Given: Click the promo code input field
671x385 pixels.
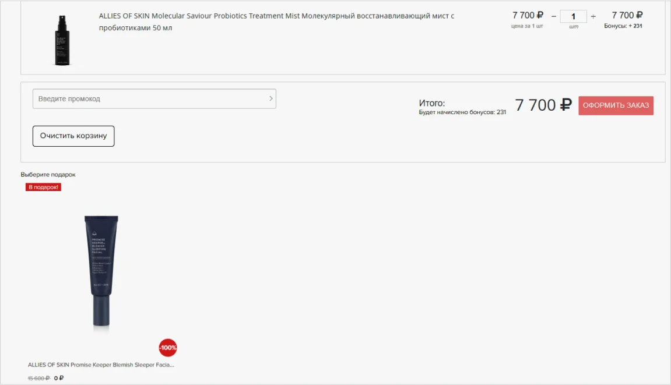Looking at the screenshot, I should 154,99.
